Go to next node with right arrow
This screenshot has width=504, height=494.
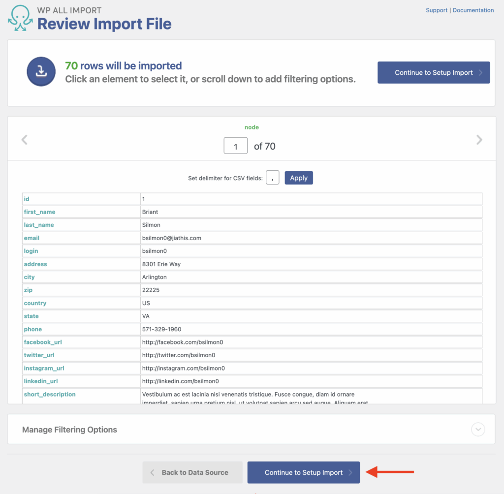pos(479,140)
